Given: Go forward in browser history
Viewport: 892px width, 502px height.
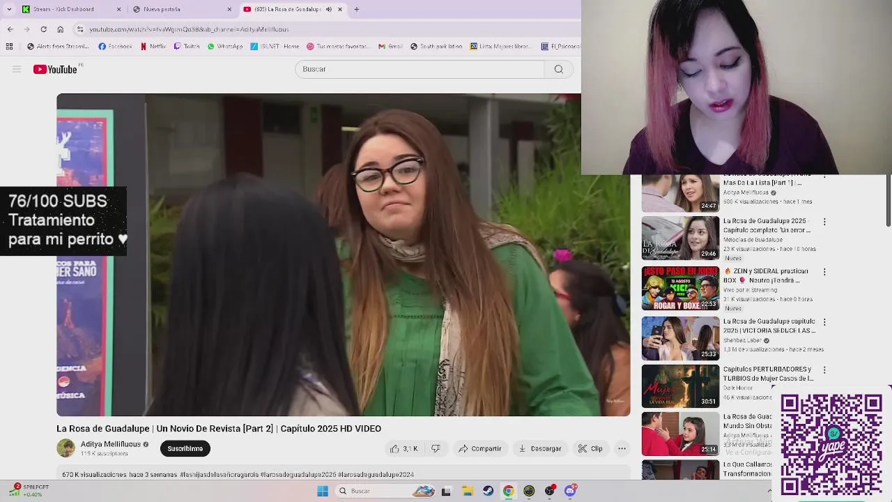Looking at the screenshot, I should (x=26, y=29).
